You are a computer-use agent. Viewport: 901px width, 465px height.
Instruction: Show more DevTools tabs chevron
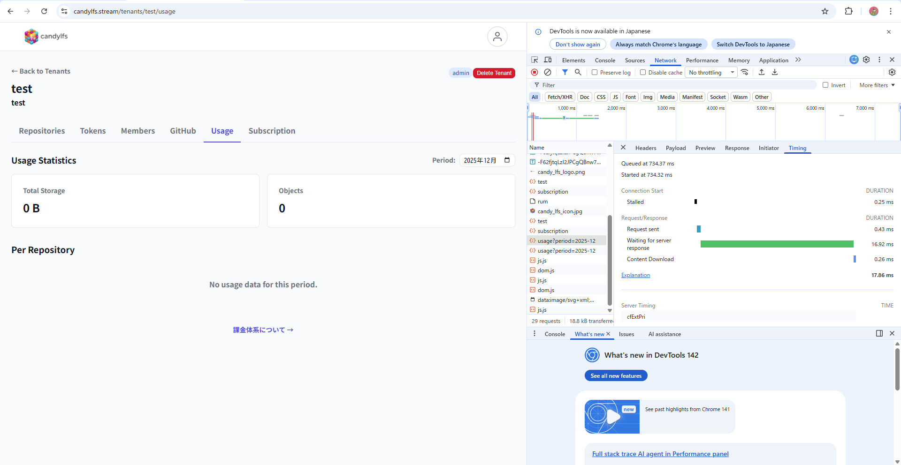(x=798, y=60)
